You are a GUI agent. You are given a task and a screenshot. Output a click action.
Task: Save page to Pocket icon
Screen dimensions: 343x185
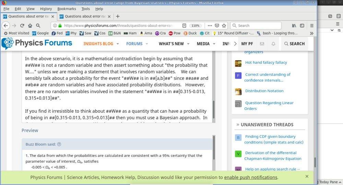[x=217, y=26]
